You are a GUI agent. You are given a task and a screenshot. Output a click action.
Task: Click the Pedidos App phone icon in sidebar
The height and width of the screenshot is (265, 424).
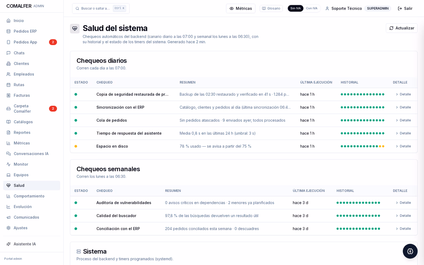tap(8, 42)
